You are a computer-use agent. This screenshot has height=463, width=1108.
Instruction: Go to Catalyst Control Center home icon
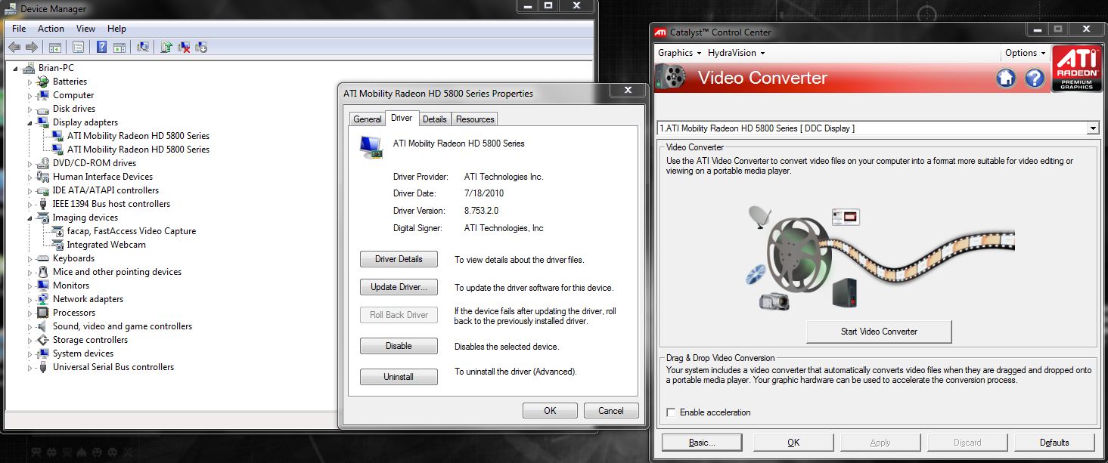click(1006, 78)
